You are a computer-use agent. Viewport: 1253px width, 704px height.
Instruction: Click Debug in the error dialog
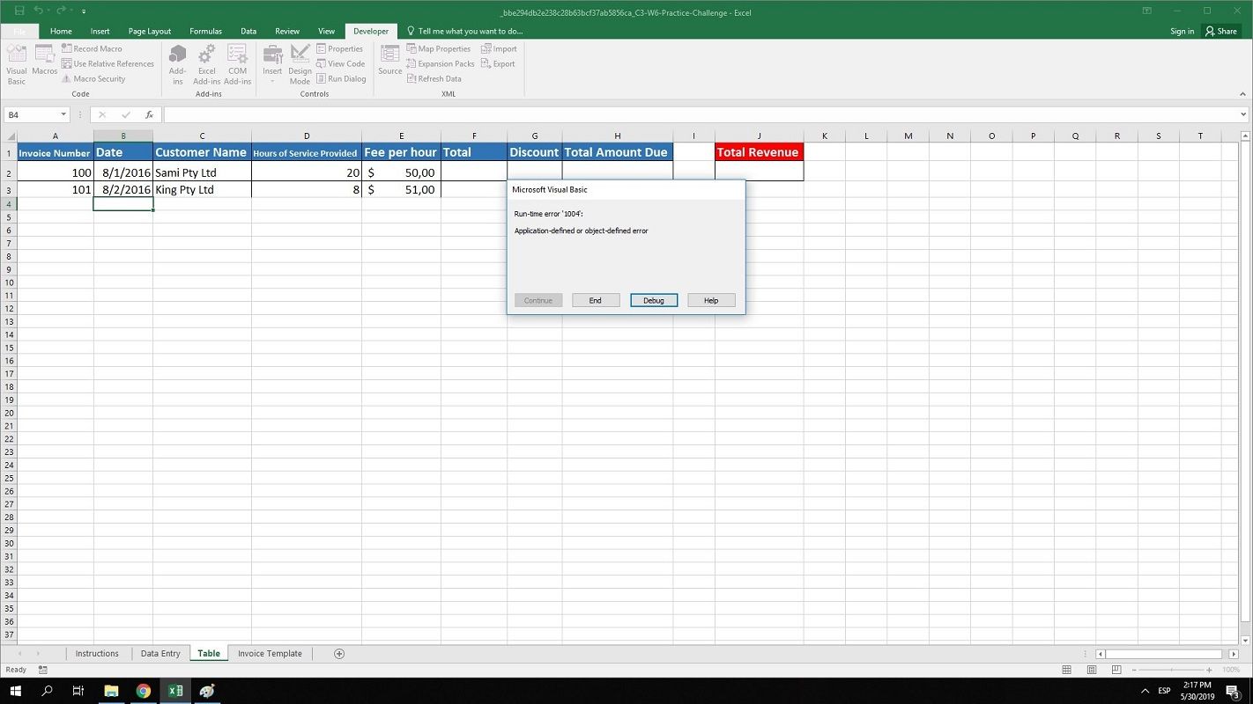tap(653, 300)
